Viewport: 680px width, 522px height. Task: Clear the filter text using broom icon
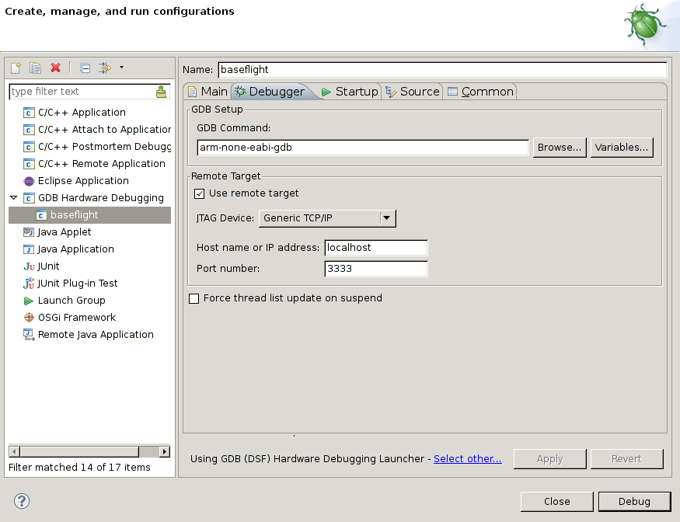(162, 92)
